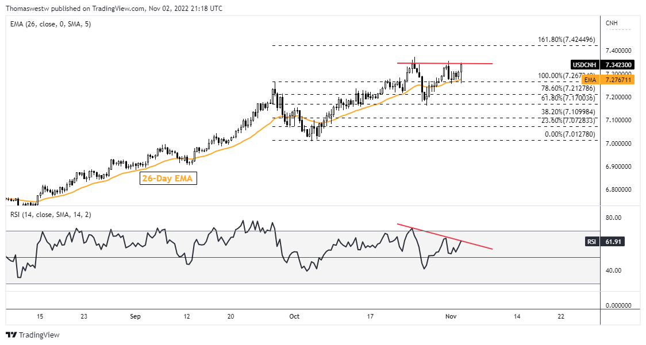Click the Nov label on the date axis
646x345 pixels.
click(451, 316)
